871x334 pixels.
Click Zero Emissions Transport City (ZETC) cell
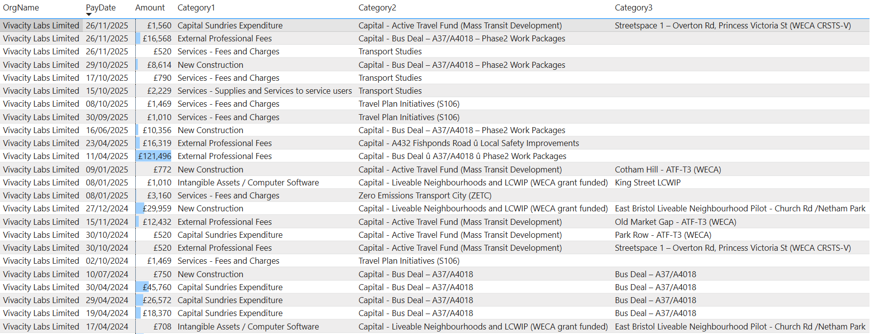tap(425, 195)
